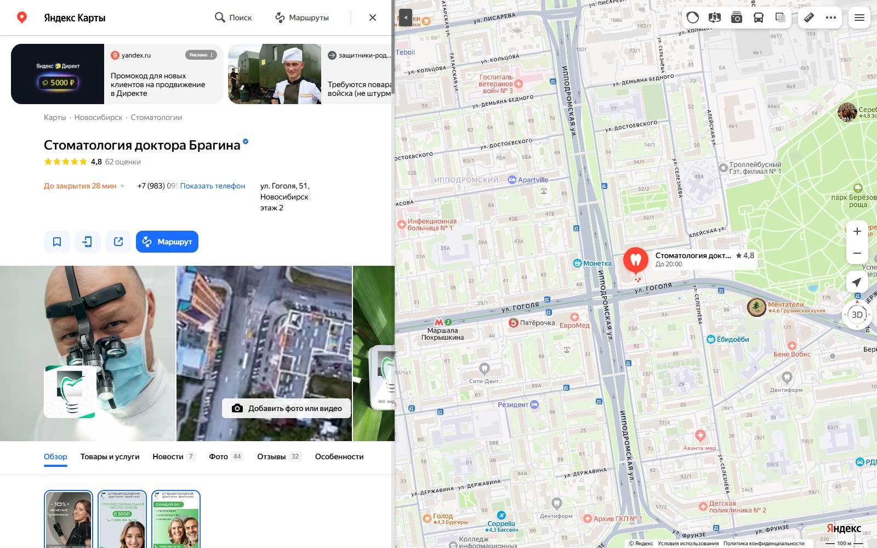Open the Стоматологии breadcrumb link

[156, 117]
